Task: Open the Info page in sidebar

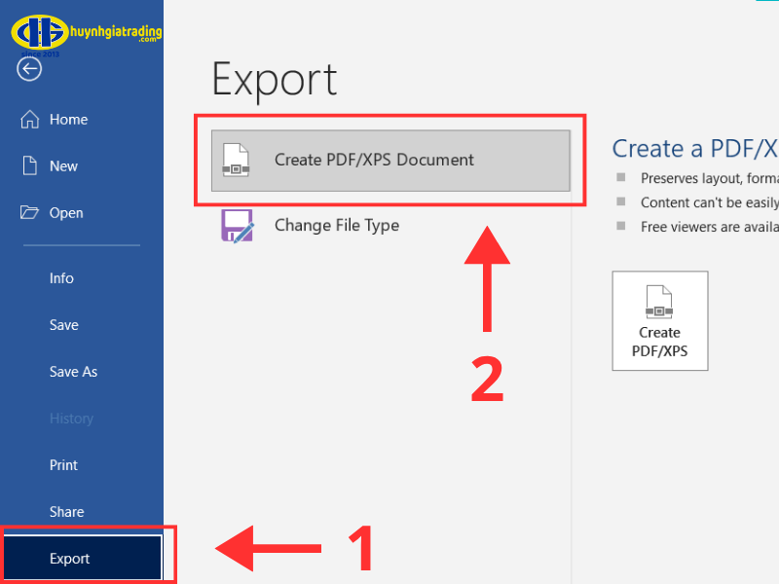Action: (61, 278)
